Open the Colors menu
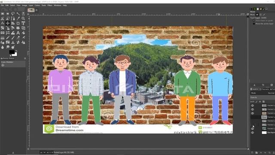Screen dimensions: 275x155 pyautogui.click(x=37, y=6)
